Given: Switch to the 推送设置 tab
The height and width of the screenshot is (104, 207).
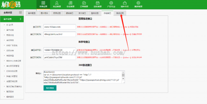Looking at the screenshot, I should click(120, 13).
